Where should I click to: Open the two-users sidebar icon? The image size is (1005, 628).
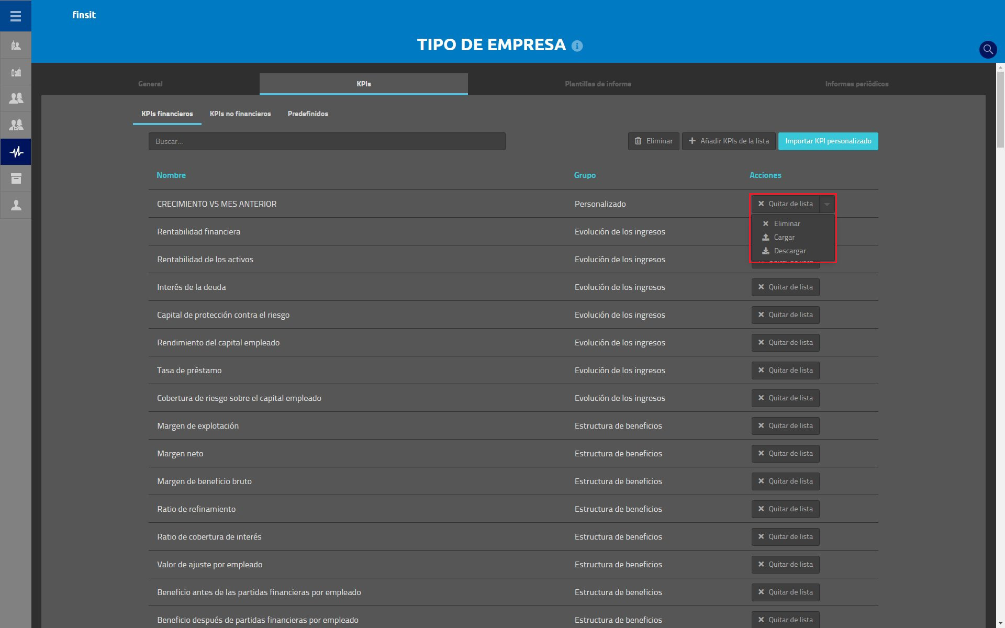[x=16, y=98]
